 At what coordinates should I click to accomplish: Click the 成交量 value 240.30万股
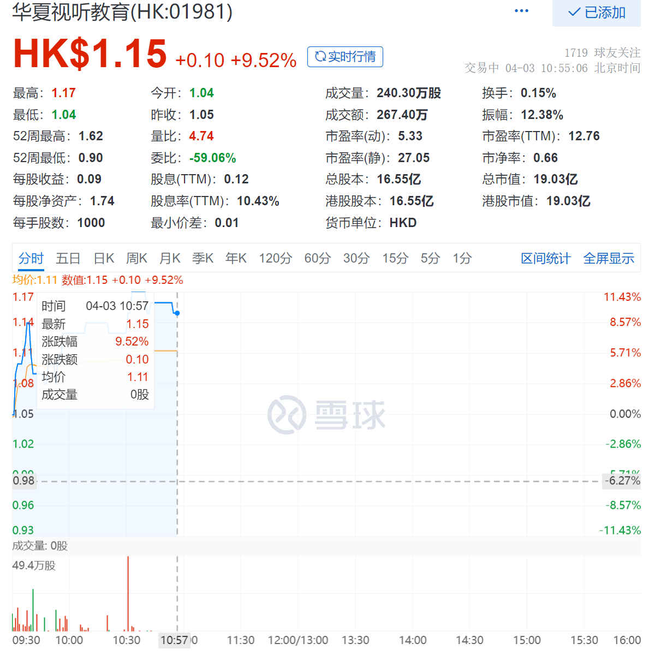coord(409,93)
